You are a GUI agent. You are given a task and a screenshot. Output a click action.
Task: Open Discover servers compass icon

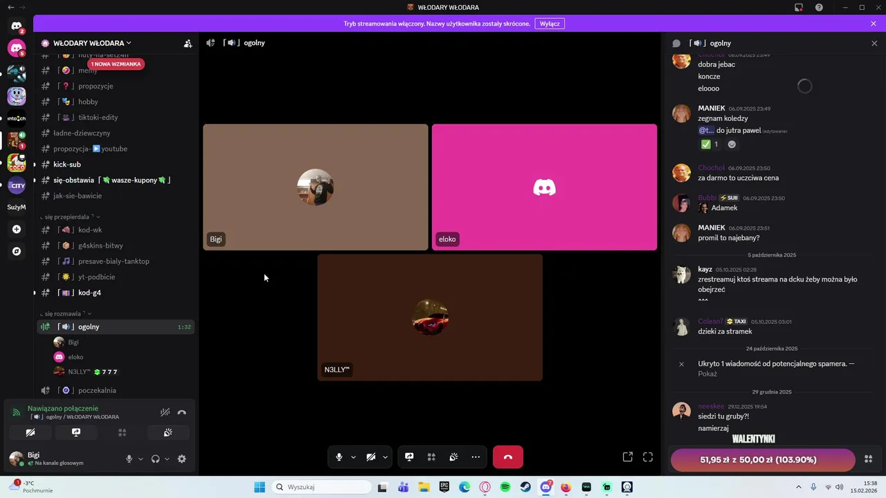tap(17, 252)
